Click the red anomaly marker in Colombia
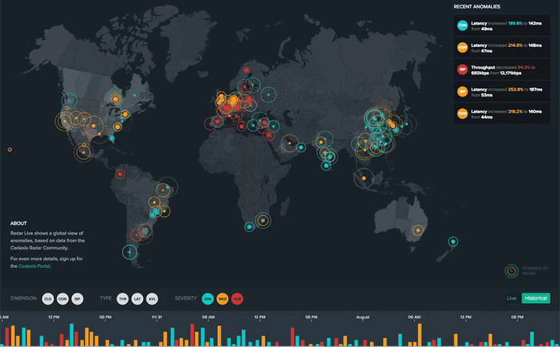Screen dimensions: 560x347 coord(120,174)
